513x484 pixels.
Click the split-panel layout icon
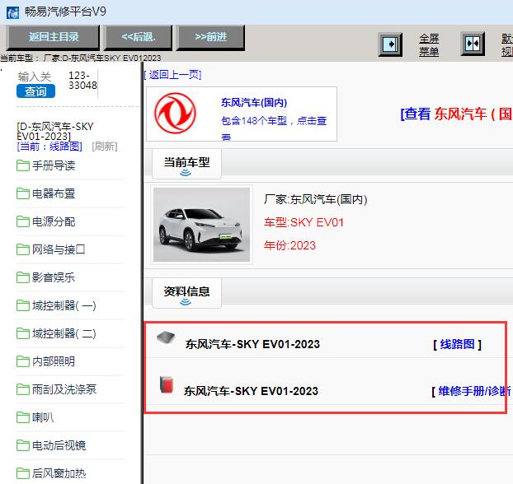click(x=473, y=44)
